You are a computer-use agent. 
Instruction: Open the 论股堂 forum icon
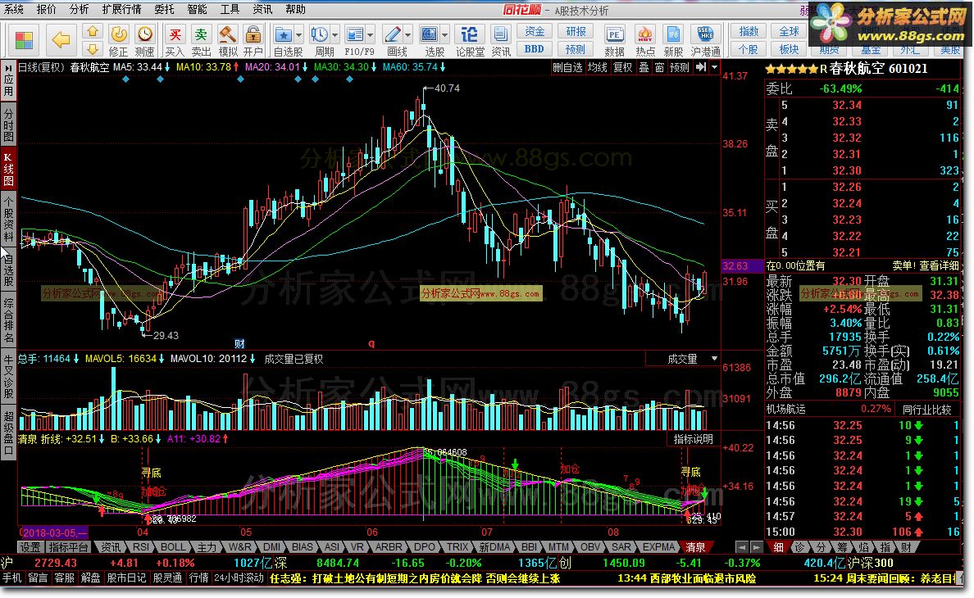tap(471, 41)
